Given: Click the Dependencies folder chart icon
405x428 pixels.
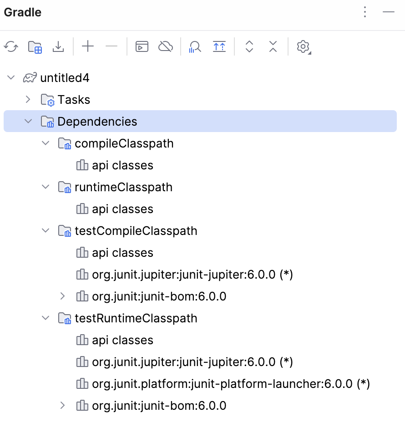Looking at the screenshot, I should tap(47, 122).
